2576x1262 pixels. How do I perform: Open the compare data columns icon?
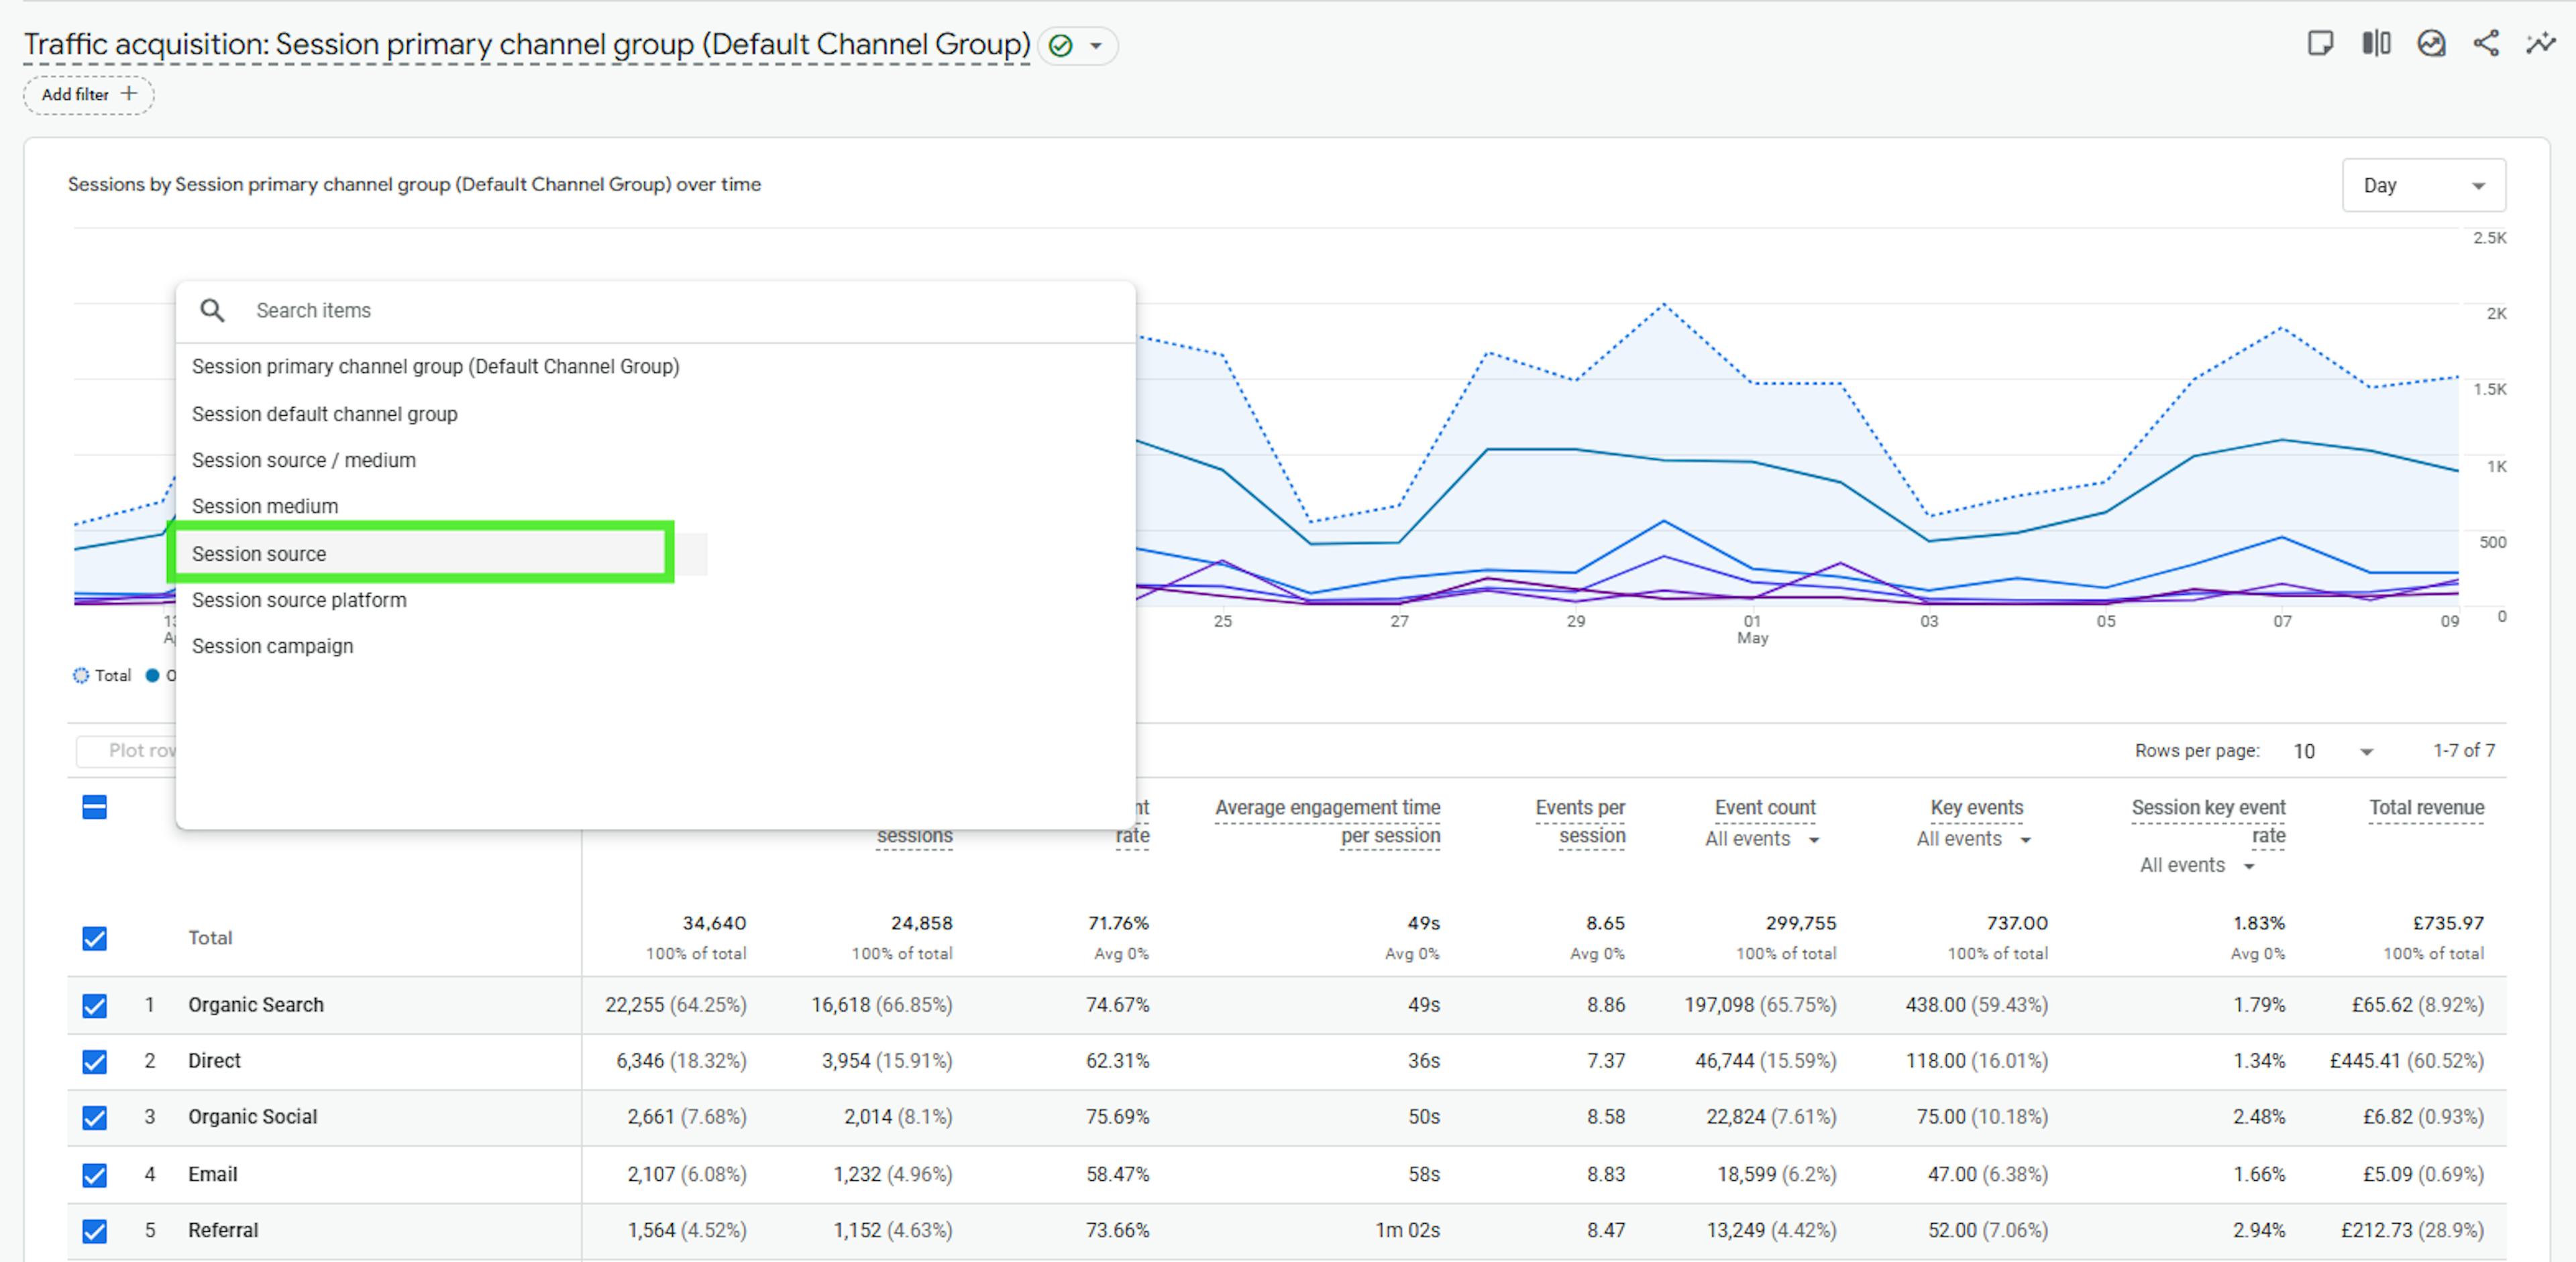(x=2376, y=43)
